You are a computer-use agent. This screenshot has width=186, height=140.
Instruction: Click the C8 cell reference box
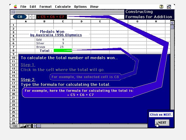[x=20, y=17]
